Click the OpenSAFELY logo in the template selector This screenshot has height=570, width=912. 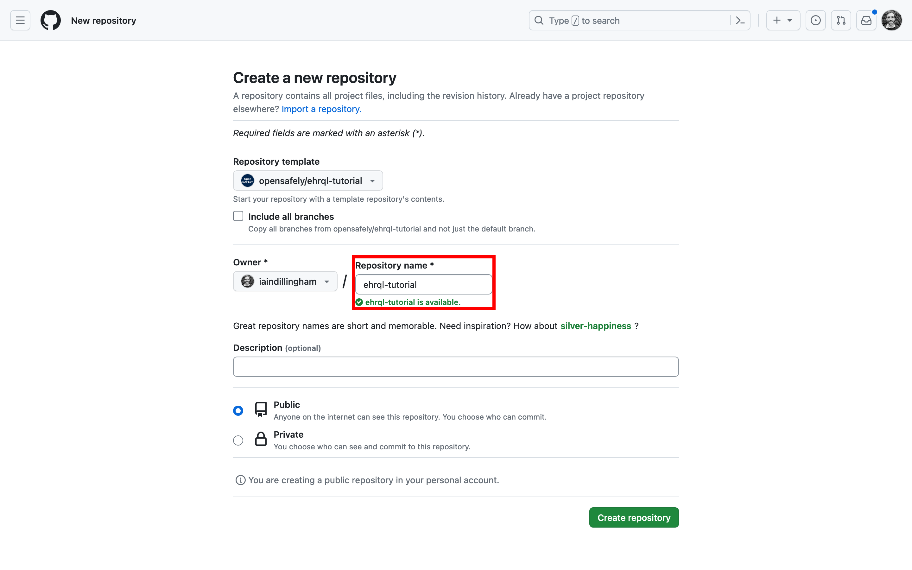pos(247,180)
